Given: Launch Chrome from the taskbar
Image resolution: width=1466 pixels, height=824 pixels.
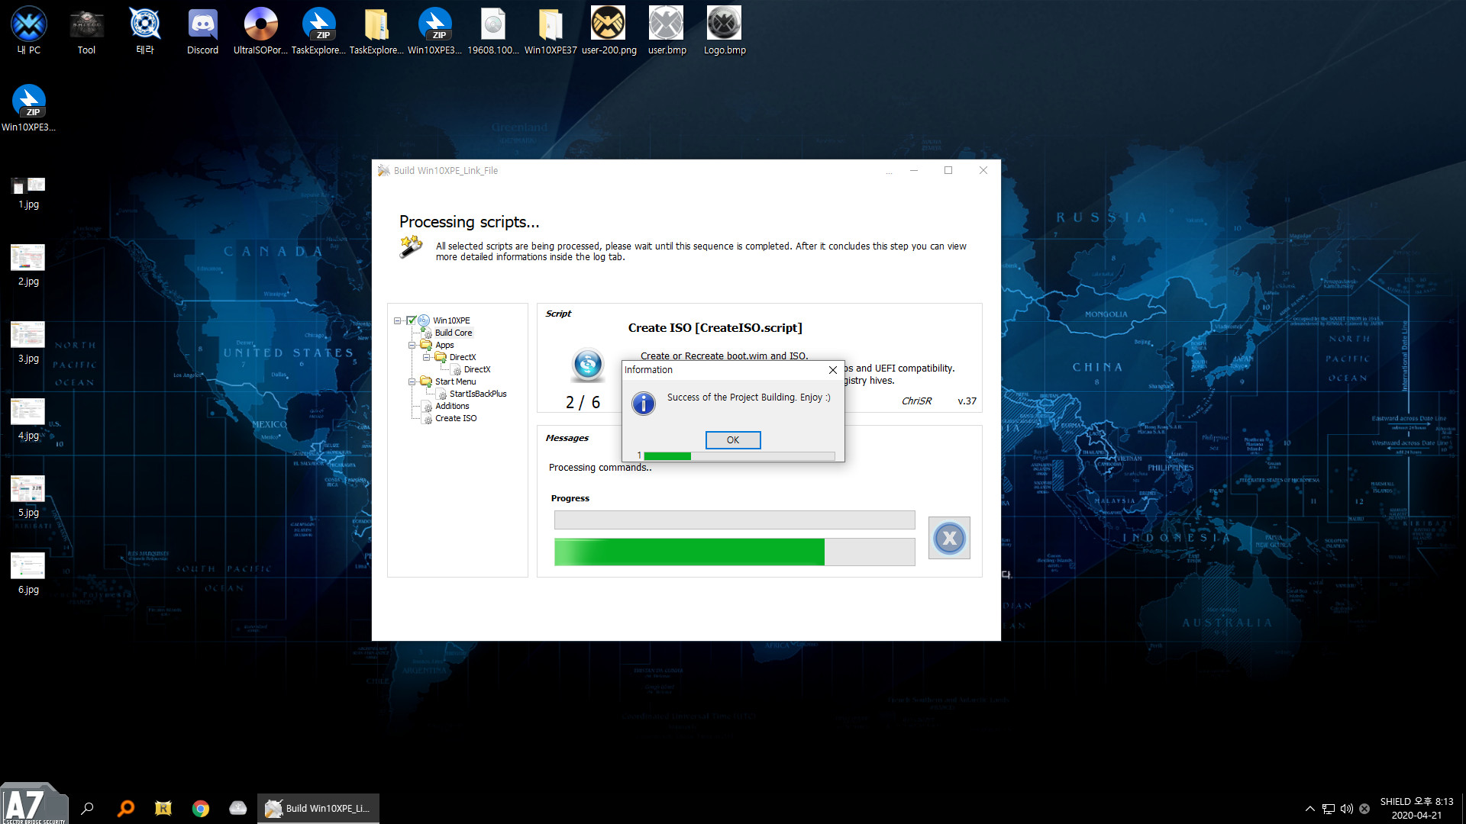Looking at the screenshot, I should 201,809.
